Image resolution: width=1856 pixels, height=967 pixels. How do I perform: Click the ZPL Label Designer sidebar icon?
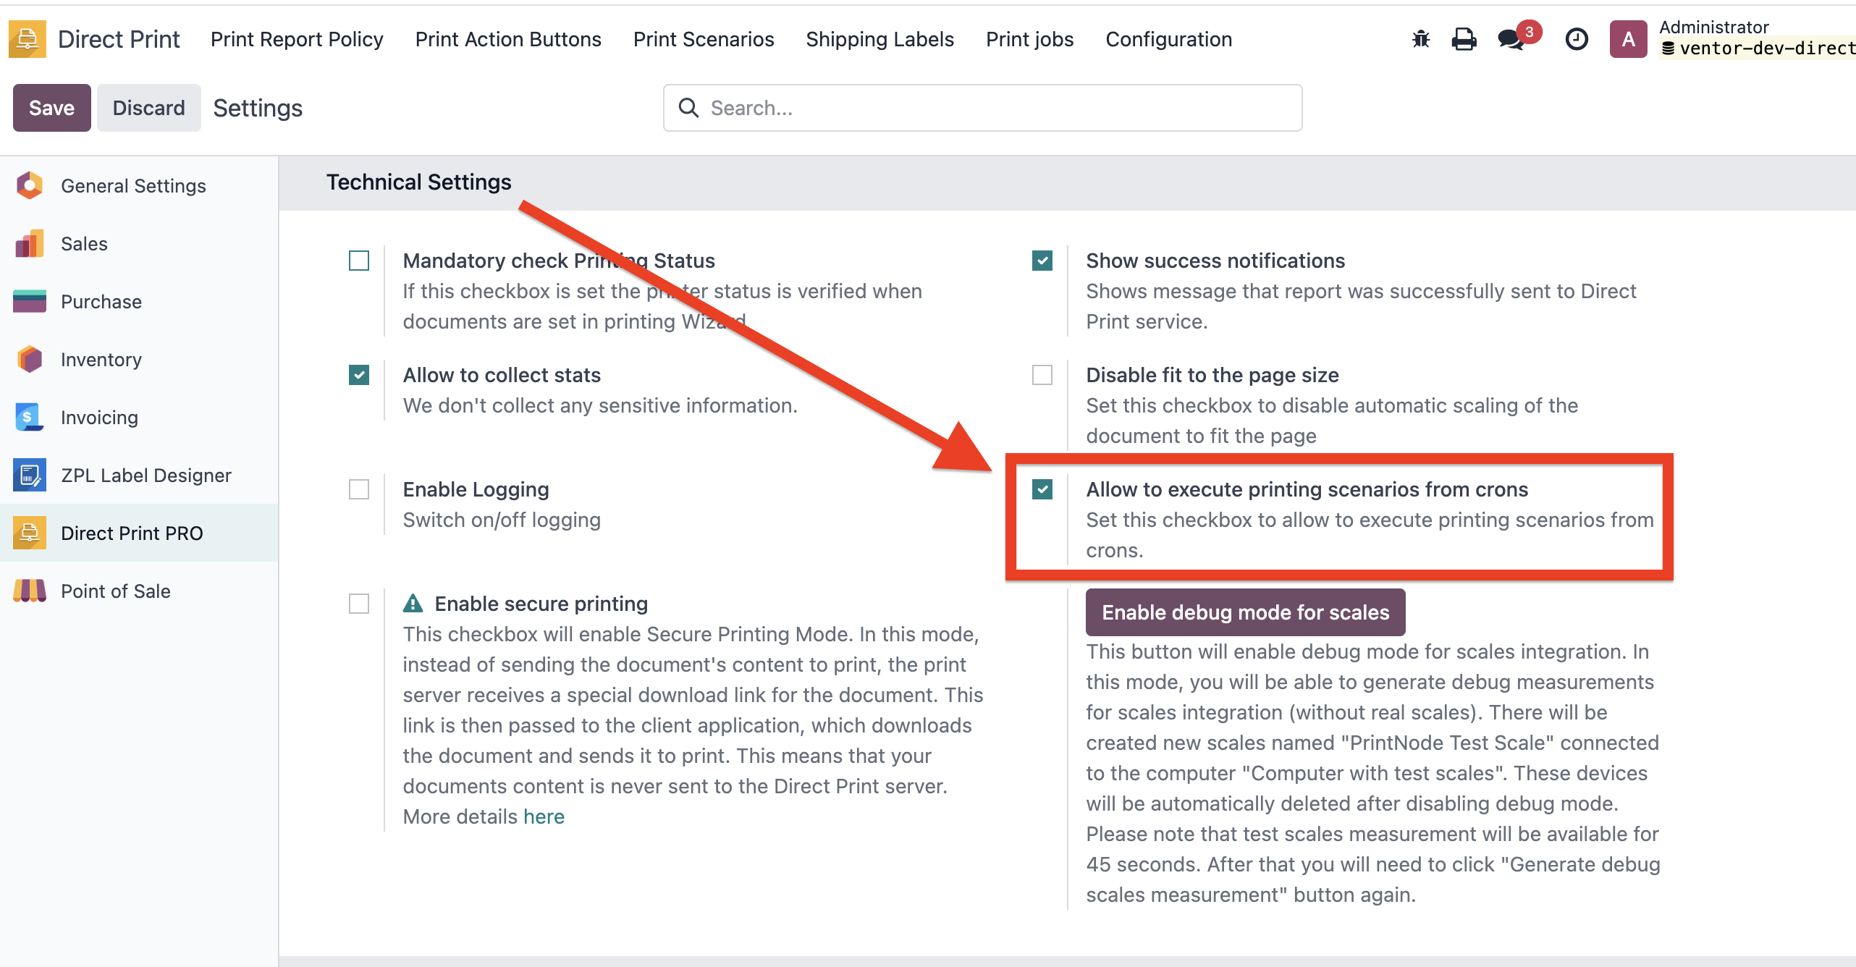[x=30, y=475]
